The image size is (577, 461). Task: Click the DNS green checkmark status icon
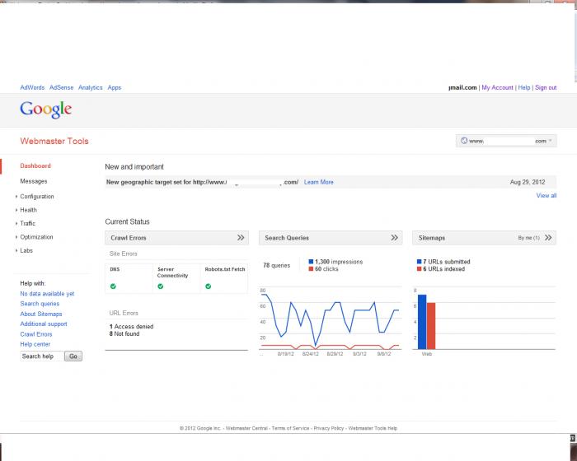pyautogui.click(x=114, y=286)
